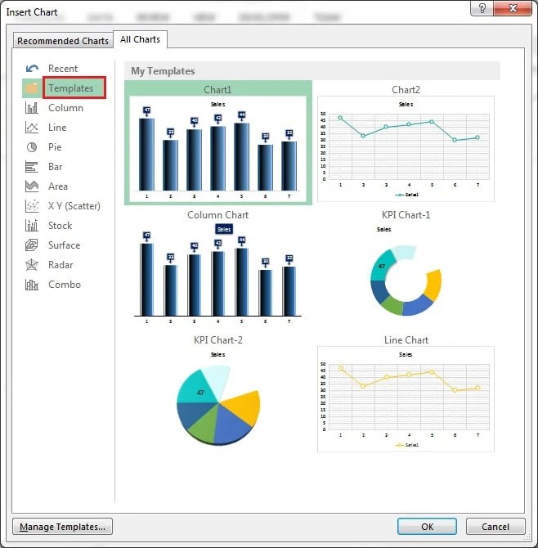
Task: Select the Surface category label
Action: [x=65, y=245]
